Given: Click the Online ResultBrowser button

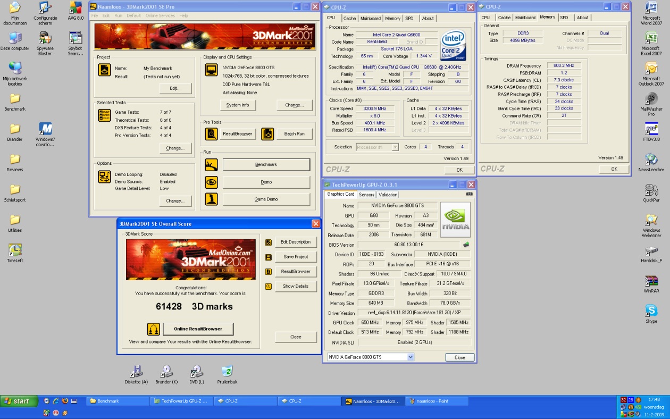Looking at the screenshot, I should tap(198, 329).
